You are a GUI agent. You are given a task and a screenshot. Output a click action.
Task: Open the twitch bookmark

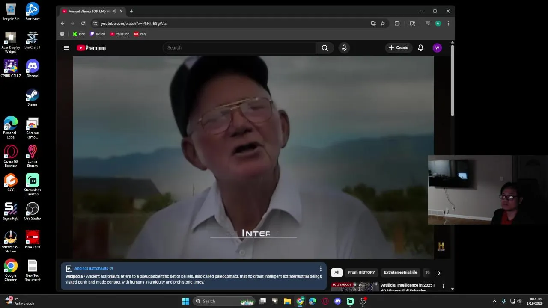pos(97,34)
